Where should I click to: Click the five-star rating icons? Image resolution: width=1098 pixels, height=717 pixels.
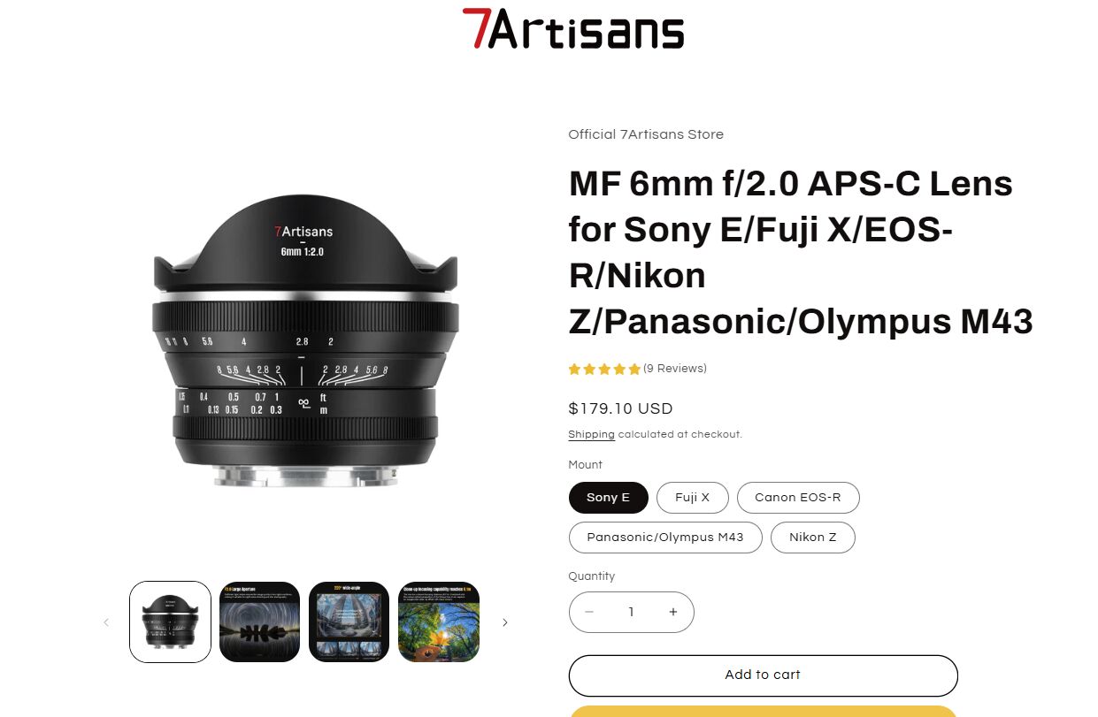604,369
